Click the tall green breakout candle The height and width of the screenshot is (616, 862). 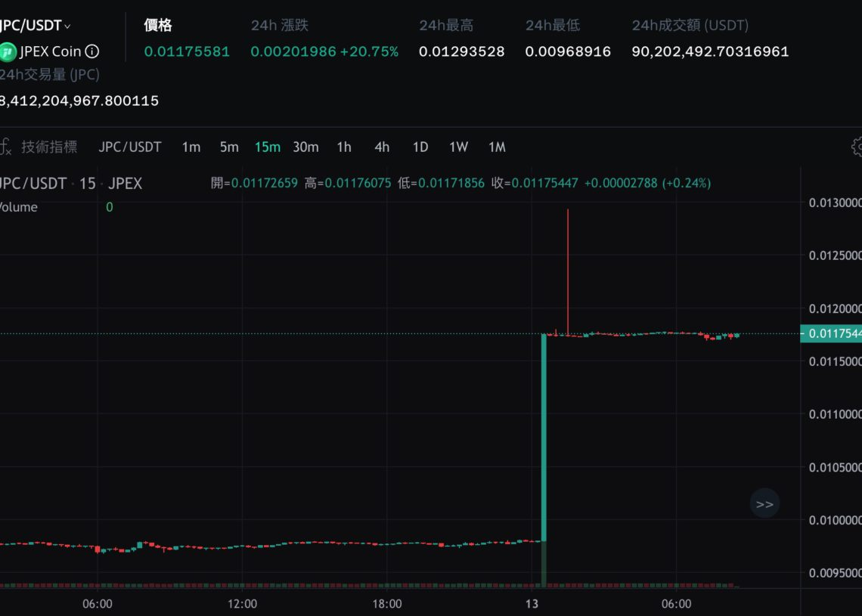point(544,438)
